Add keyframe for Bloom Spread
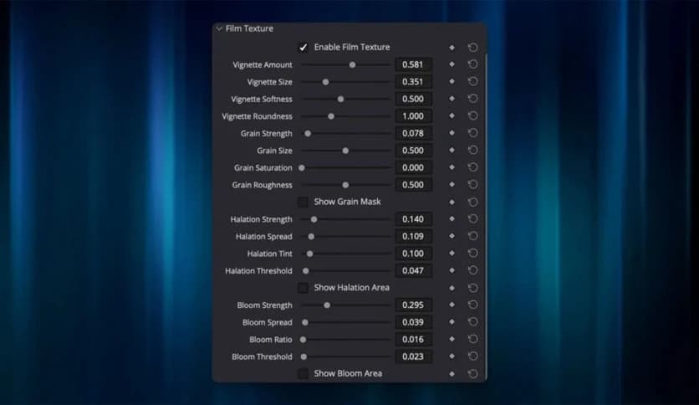This screenshot has height=405, width=699. click(x=452, y=322)
